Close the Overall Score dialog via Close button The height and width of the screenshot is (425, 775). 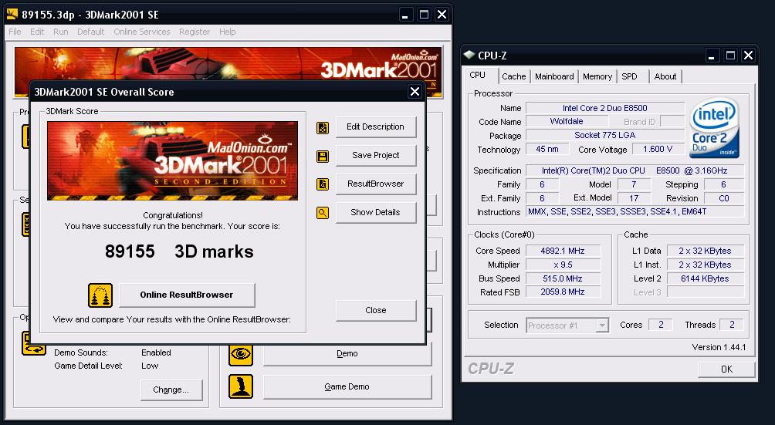click(376, 311)
